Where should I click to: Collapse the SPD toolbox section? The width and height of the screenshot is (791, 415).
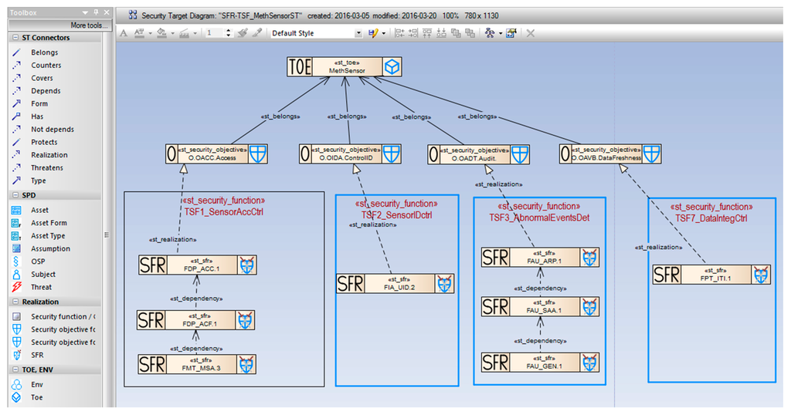14,195
